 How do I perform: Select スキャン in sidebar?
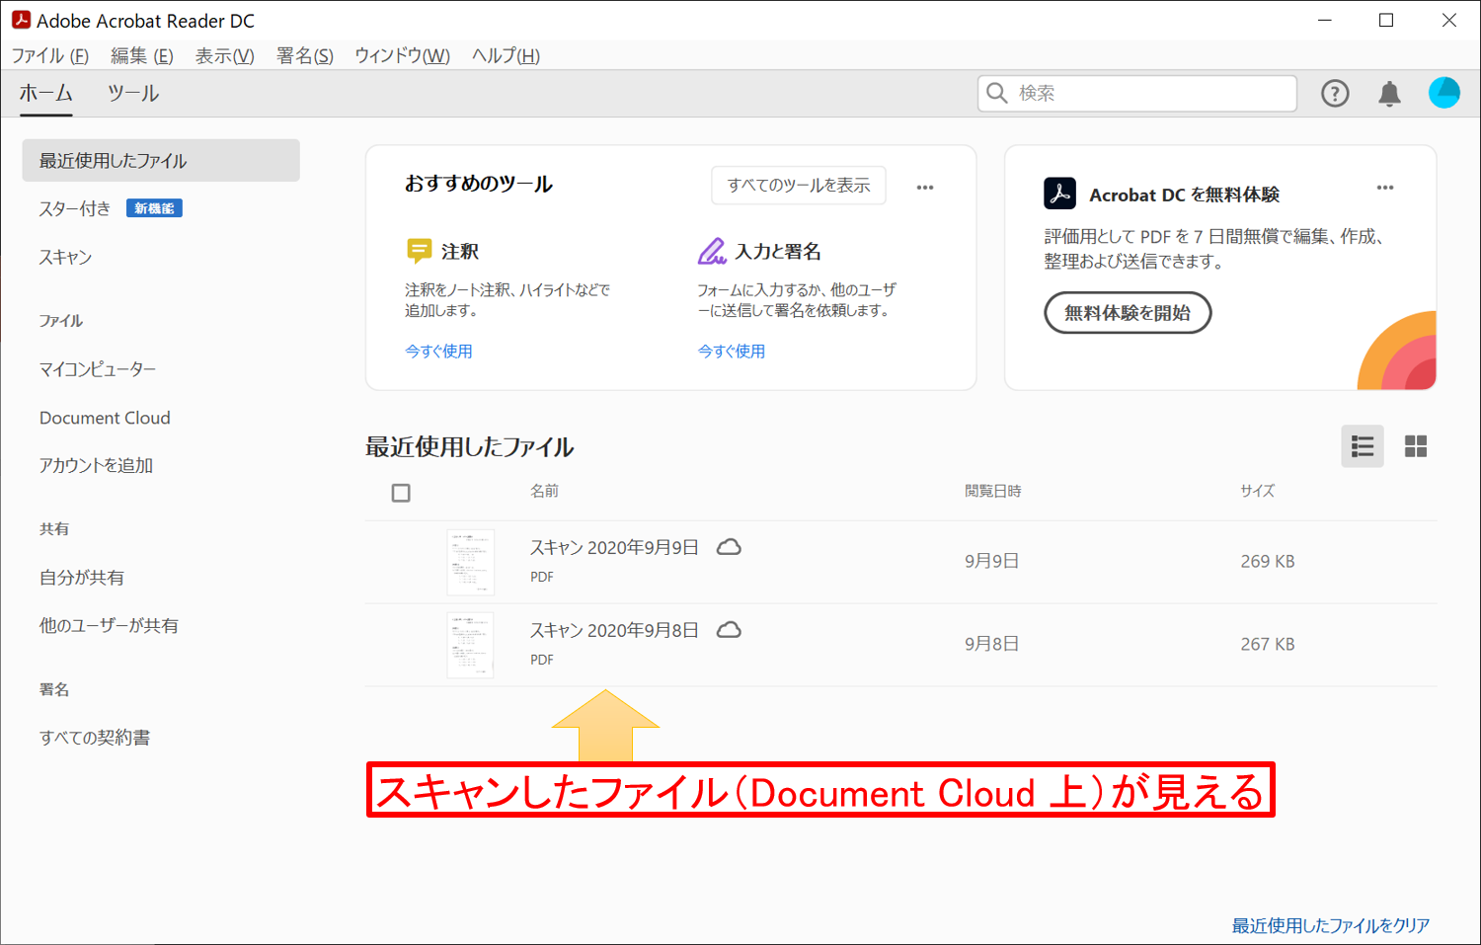(x=65, y=258)
